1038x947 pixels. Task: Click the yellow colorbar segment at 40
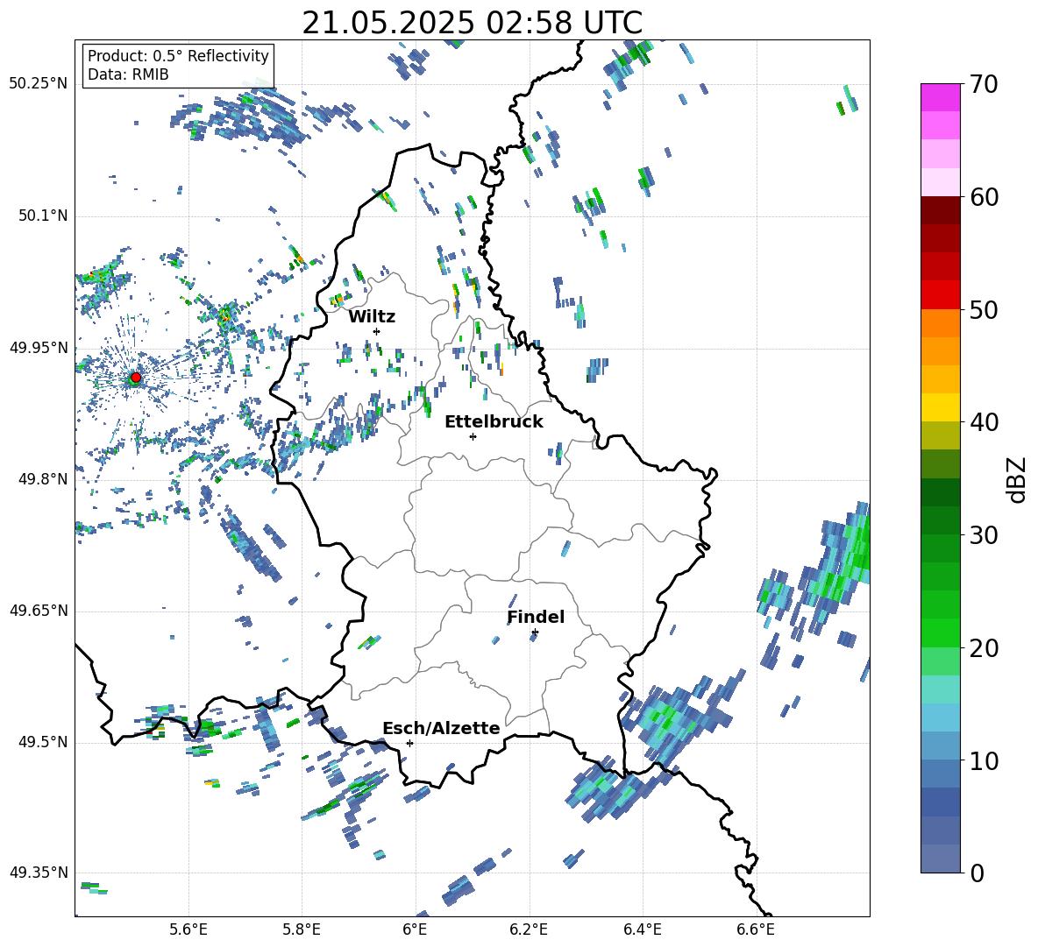940,408
